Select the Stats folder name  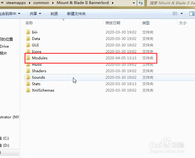(36, 84)
